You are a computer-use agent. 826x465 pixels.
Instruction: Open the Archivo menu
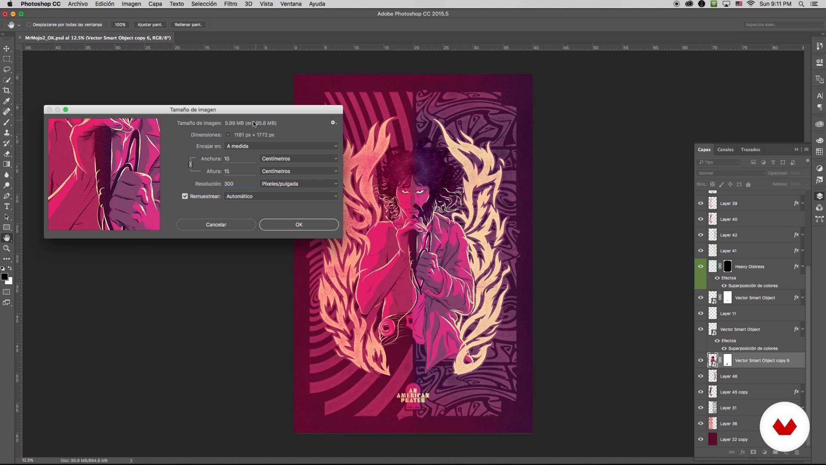[78, 4]
